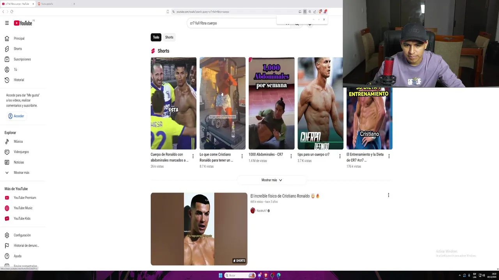Open Videojuegos under Explorar

[22, 152]
